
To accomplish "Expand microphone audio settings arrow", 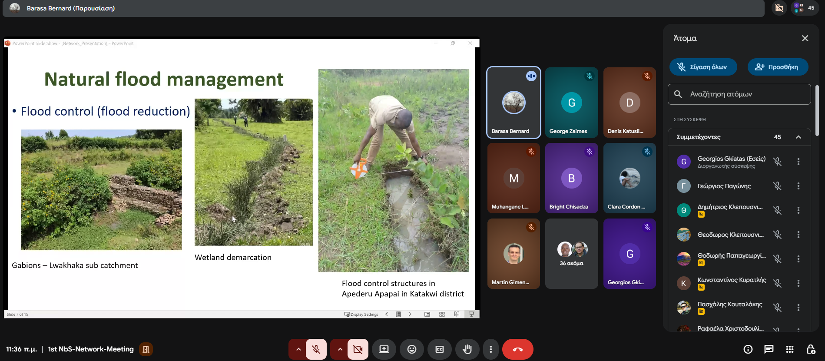I will [298, 349].
